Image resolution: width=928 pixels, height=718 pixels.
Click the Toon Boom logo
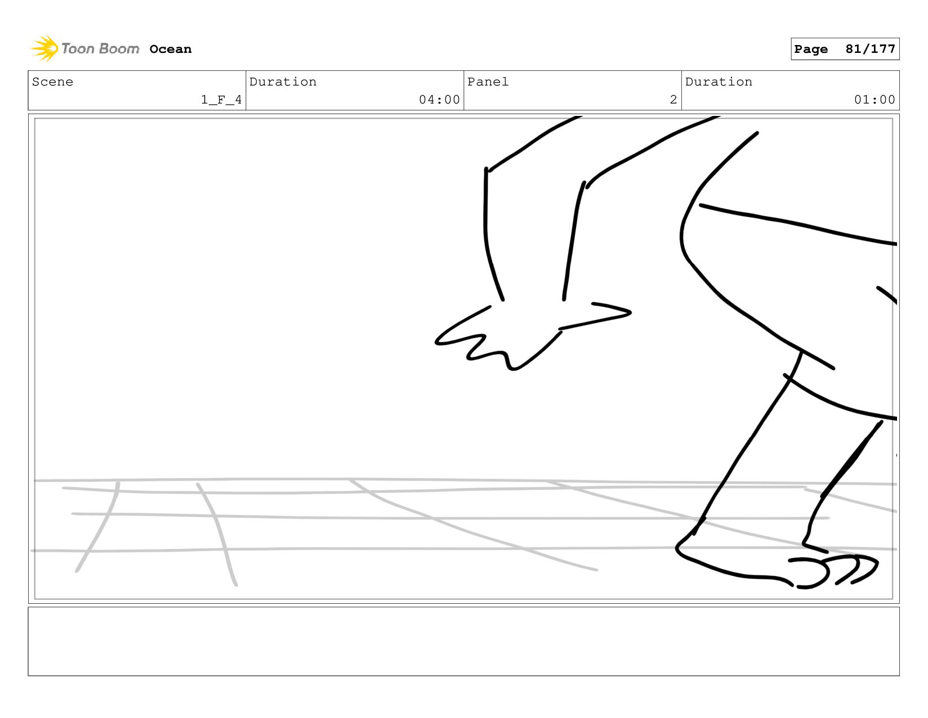[84, 49]
